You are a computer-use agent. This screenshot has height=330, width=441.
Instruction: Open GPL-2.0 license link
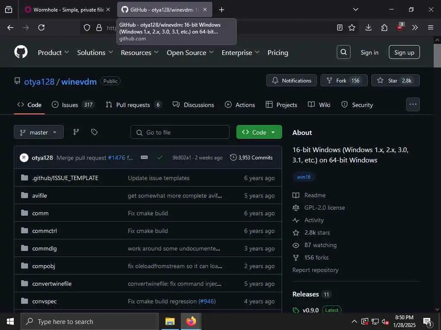325,208
